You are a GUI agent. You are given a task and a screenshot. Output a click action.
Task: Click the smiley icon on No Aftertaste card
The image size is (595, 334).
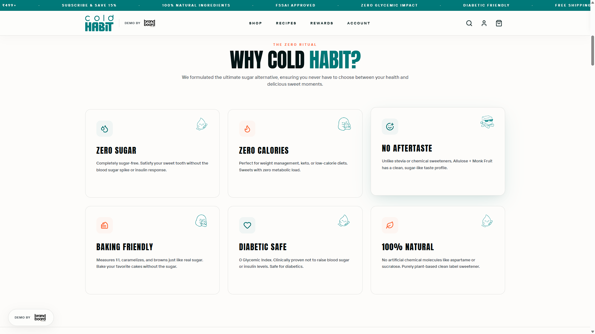click(x=390, y=126)
